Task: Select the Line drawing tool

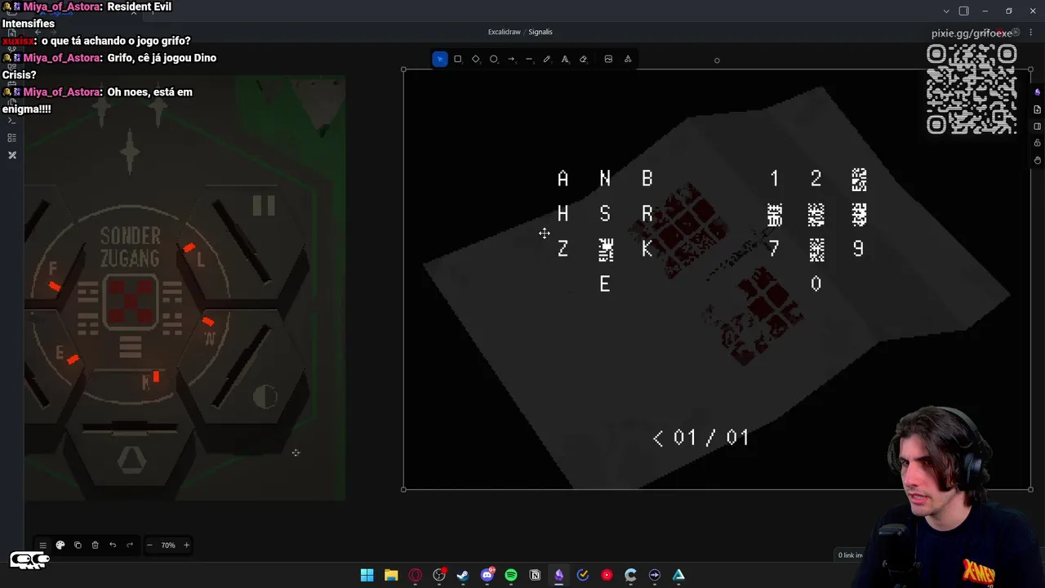Action: coord(529,59)
